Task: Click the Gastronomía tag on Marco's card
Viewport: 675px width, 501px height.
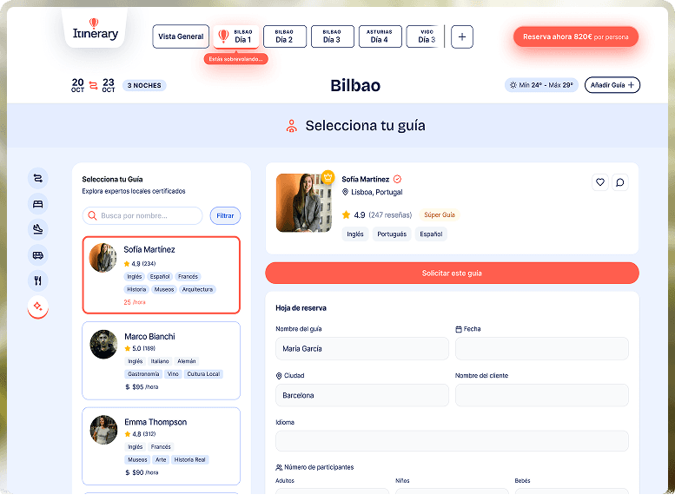Action: coord(143,374)
